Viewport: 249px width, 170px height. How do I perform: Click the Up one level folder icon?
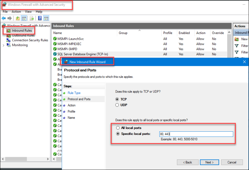(x=18, y=18)
